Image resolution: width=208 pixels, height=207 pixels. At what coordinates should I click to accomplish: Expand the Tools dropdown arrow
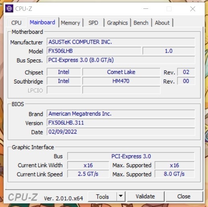[121, 196]
